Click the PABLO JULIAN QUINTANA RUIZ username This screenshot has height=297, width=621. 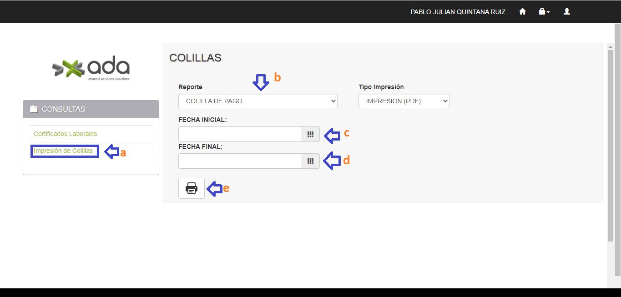[458, 12]
